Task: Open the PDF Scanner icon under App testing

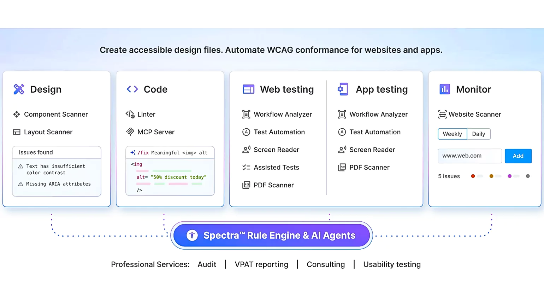Action: pos(342,167)
